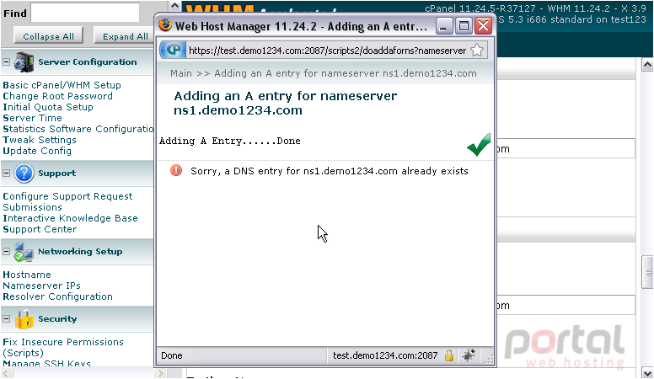
Task: Open Interactive Knowledge Base
Action: (70, 218)
